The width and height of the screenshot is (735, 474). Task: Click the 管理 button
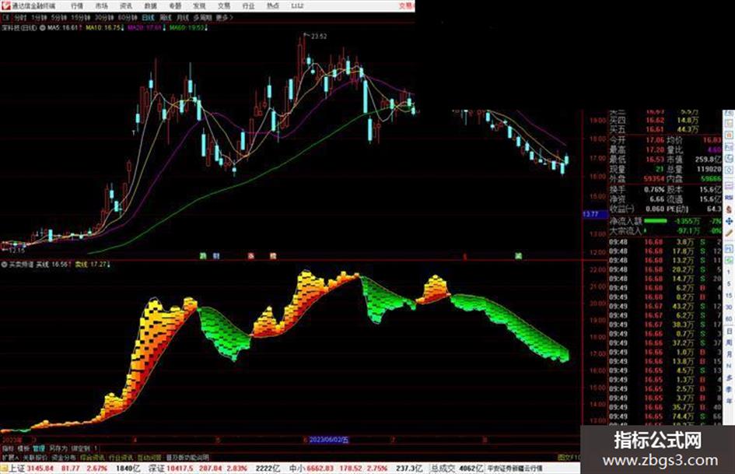(39, 448)
